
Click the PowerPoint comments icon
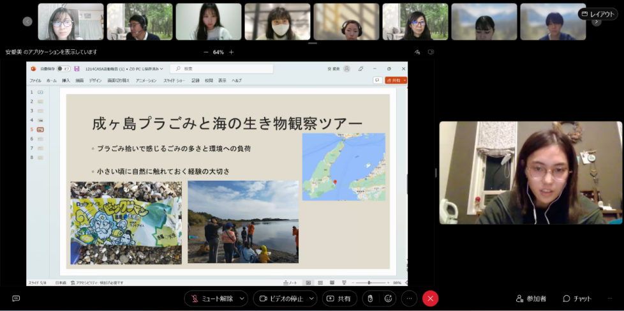coord(377,80)
